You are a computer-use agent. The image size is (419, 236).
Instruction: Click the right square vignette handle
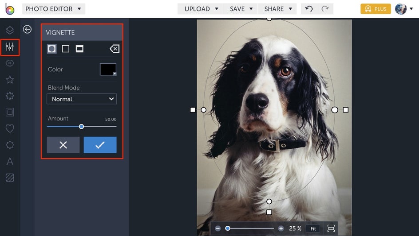click(345, 110)
